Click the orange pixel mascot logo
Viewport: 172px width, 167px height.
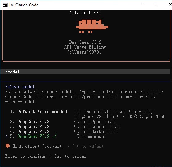(x=92, y=26)
